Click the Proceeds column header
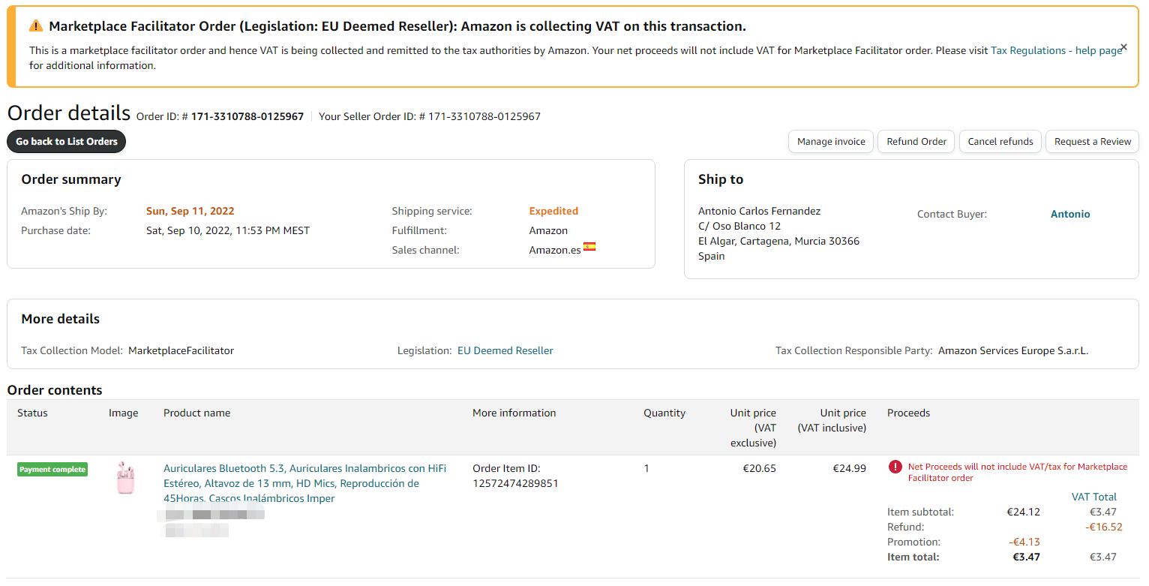Screen dimensions: 1149x586 click(x=908, y=413)
